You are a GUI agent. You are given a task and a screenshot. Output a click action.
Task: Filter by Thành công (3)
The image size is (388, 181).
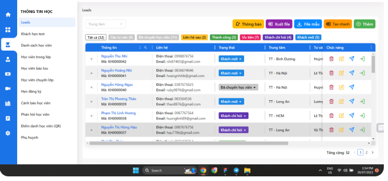coord(224,38)
